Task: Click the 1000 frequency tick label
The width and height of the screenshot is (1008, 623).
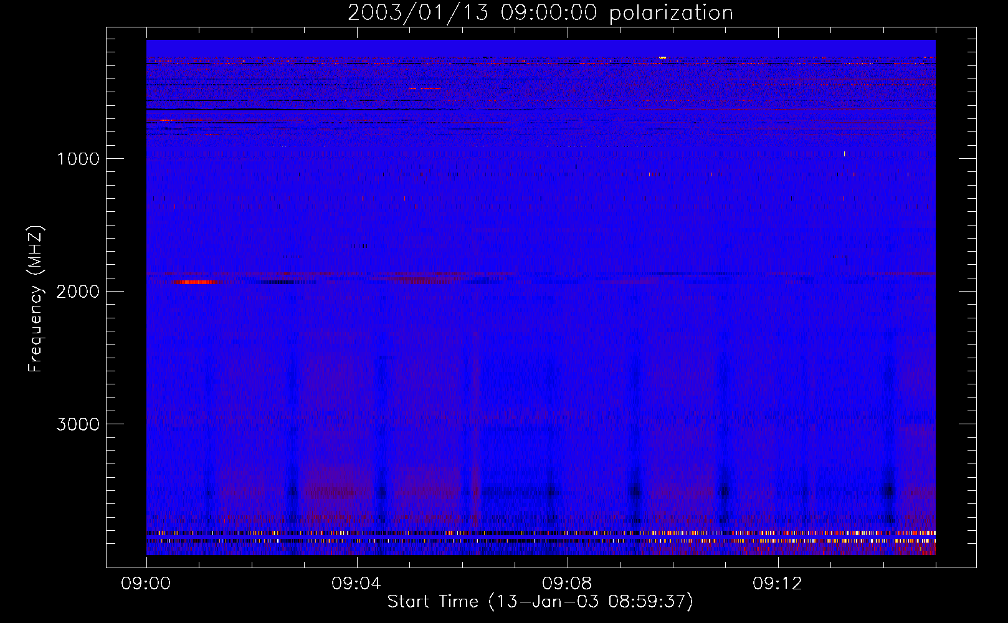Action: 78,159
